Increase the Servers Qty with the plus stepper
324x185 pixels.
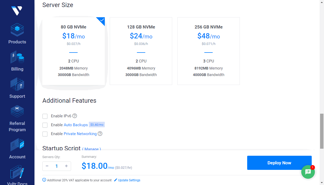pos(66,166)
